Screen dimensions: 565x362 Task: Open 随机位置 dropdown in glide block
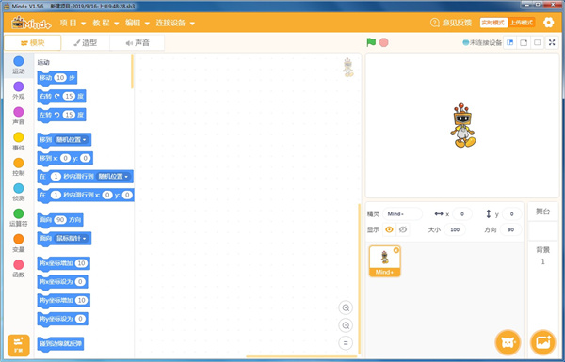[113, 177]
